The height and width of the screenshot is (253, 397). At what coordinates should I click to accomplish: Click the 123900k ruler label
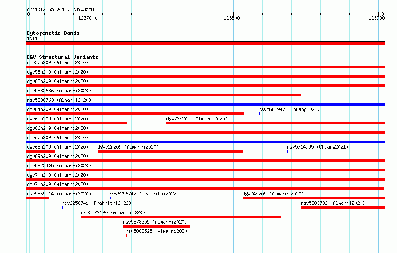[378, 18]
